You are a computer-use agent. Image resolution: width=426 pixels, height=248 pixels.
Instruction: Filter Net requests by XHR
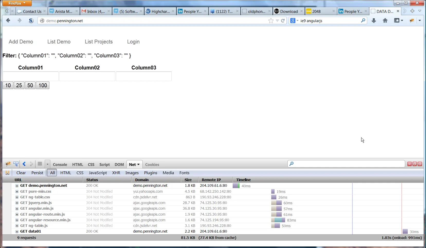pyautogui.click(x=116, y=173)
